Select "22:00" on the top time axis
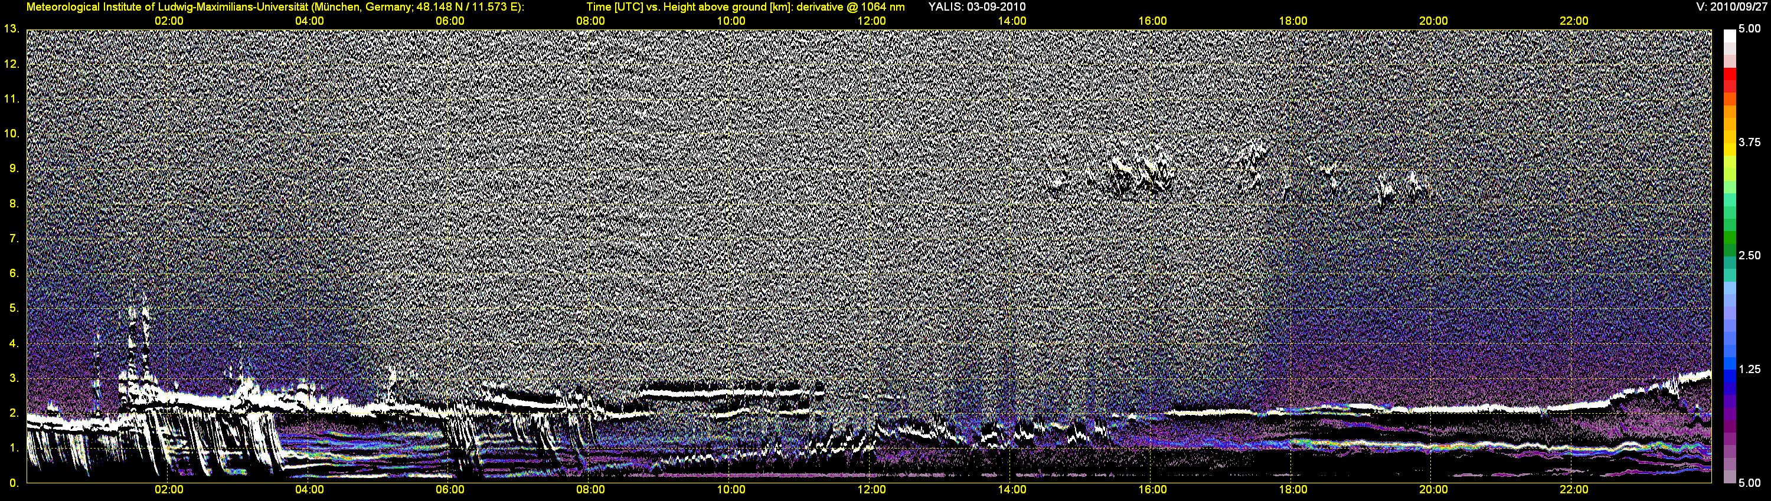The image size is (1771, 501). 1574,21
